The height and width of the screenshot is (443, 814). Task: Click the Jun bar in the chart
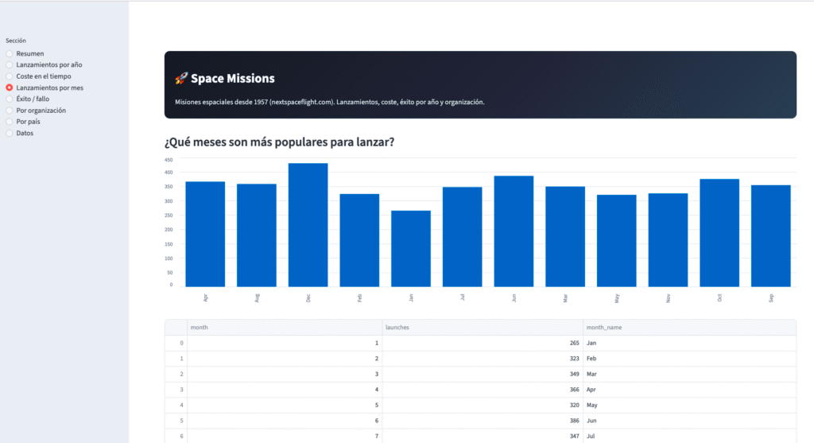pyautogui.click(x=514, y=231)
